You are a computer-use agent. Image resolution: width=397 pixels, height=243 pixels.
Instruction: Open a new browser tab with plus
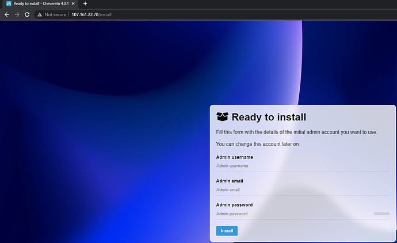pyautogui.click(x=85, y=3)
